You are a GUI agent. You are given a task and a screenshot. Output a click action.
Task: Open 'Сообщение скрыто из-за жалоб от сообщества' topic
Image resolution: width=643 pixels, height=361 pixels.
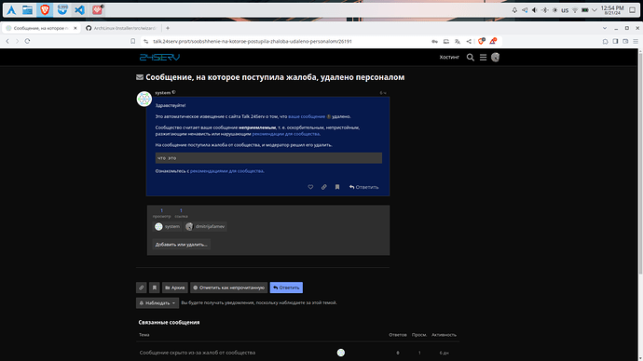coord(198,353)
